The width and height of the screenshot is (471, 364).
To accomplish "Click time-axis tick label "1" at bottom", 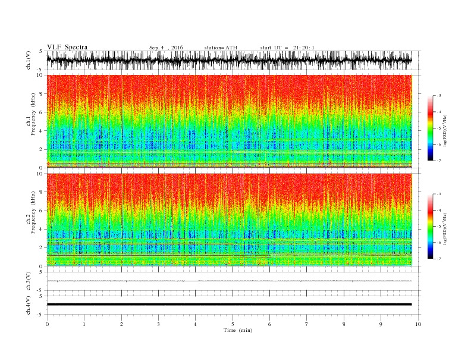I will [x=84, y=324].
